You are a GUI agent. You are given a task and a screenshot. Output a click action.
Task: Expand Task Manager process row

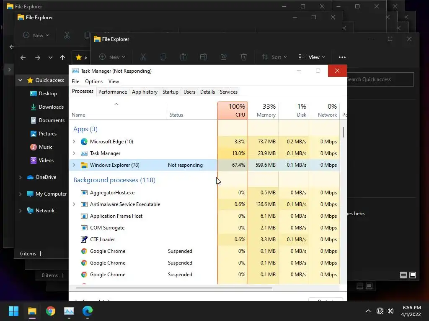point(74,153)
